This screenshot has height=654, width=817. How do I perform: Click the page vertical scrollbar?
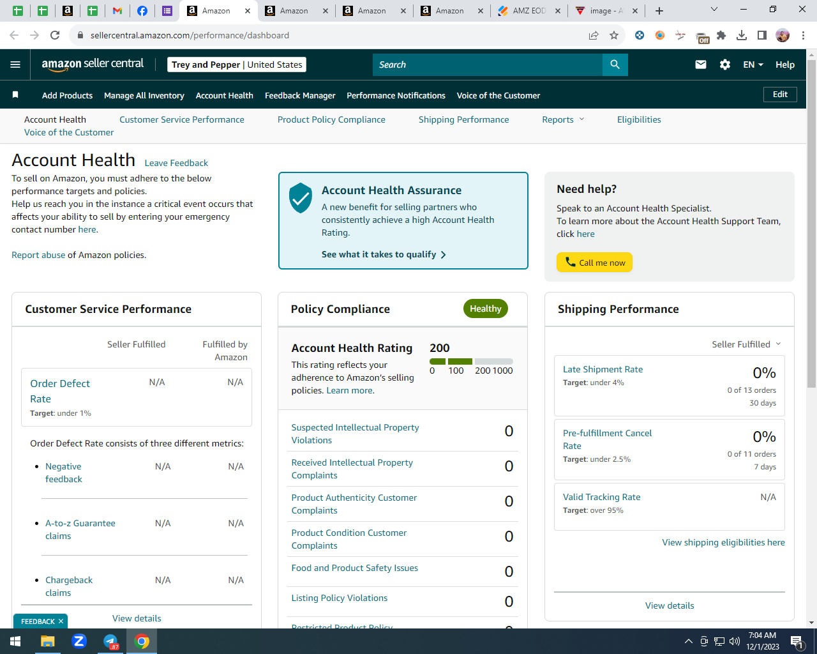tap(812, 224)
